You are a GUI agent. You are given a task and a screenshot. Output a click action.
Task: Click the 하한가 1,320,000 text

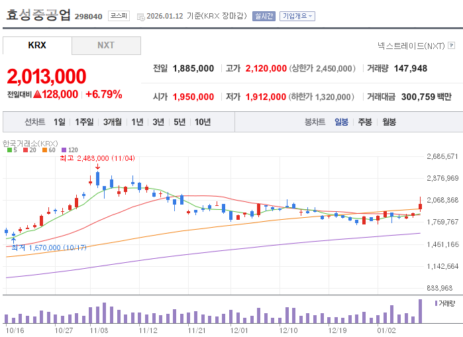pyautogui.click(x=321, y=97)
